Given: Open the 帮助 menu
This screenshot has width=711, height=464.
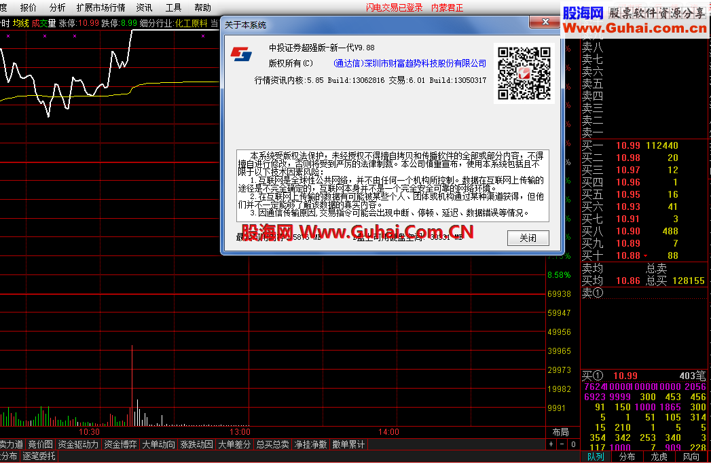Looking at the screenshot, I should click(202, 7).
